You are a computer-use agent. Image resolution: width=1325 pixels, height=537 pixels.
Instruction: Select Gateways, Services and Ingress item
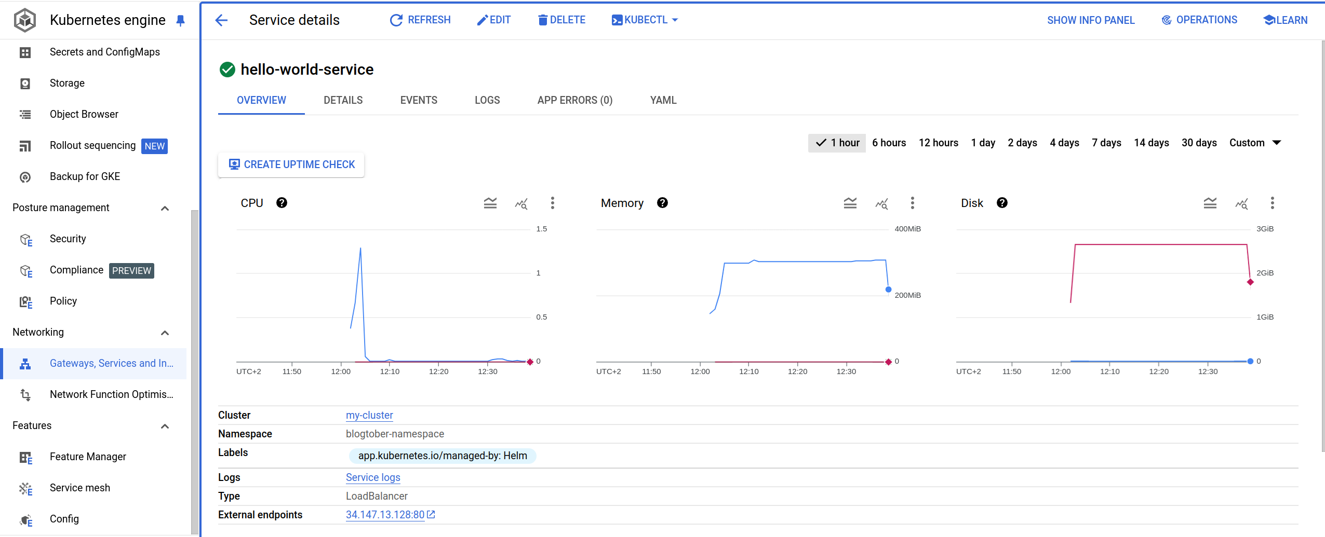(x=93, y=363)
